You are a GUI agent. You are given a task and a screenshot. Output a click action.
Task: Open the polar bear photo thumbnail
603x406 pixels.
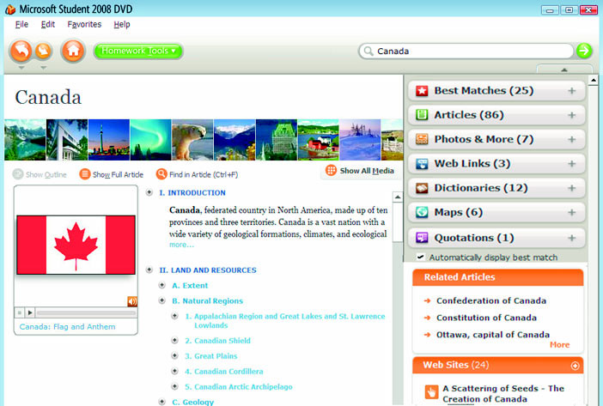[x=192, y=139]
